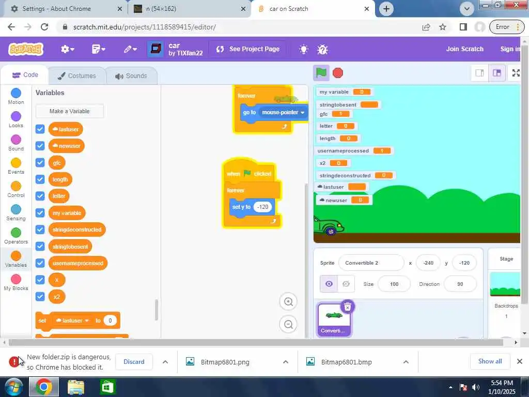Uncheck the x variable checkbox
Viewport: 529px width, 397px height.
click(40, 280)
